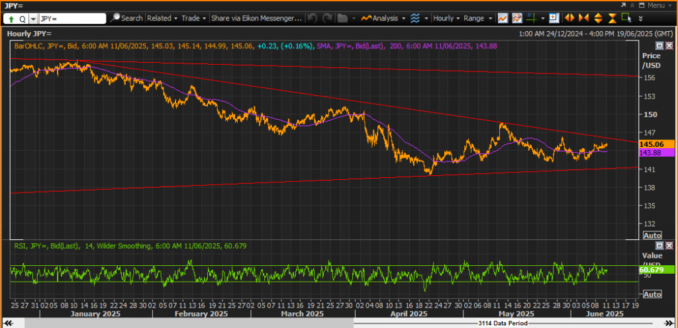Expand toolbar overflow double chevron

pyautogui.click(x=640, y=19)
